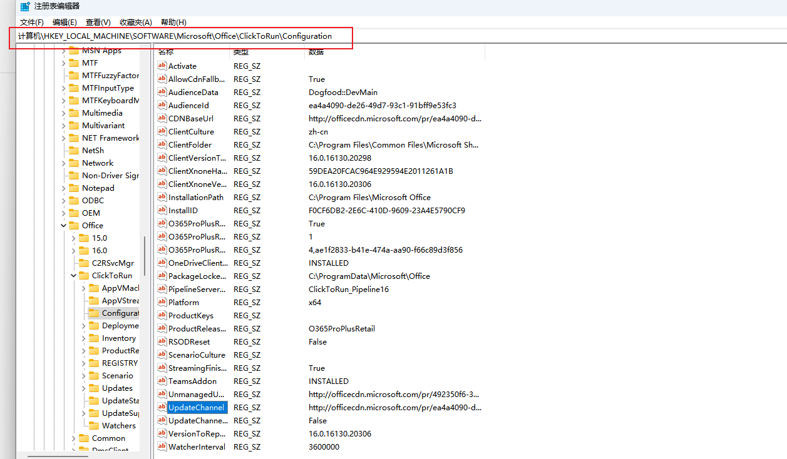
Task: Expand the 16.0 key under Office
Action: tap(73, 250)
